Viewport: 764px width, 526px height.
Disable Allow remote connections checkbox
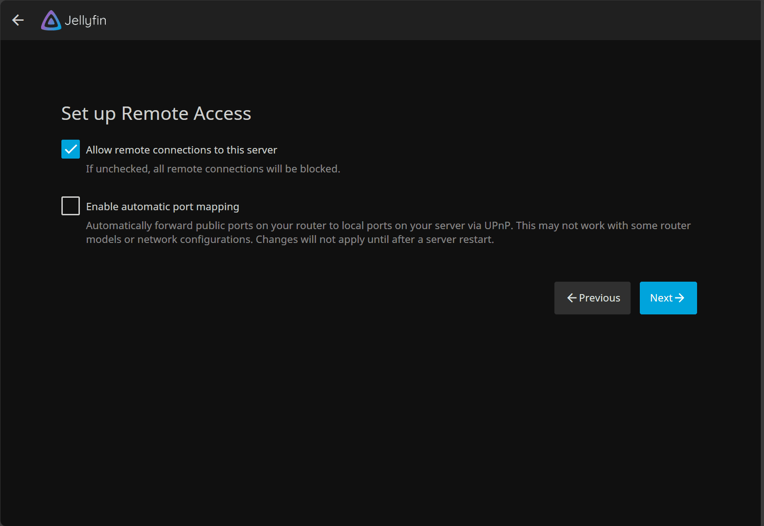(71, 149)
